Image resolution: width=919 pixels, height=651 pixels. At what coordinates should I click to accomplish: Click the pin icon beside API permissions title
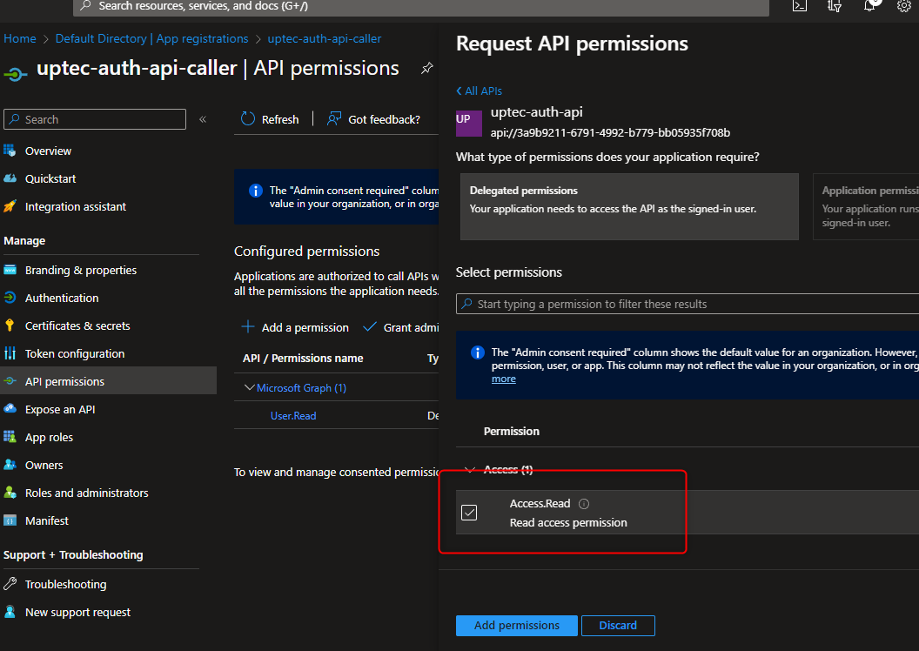point(426,69)
